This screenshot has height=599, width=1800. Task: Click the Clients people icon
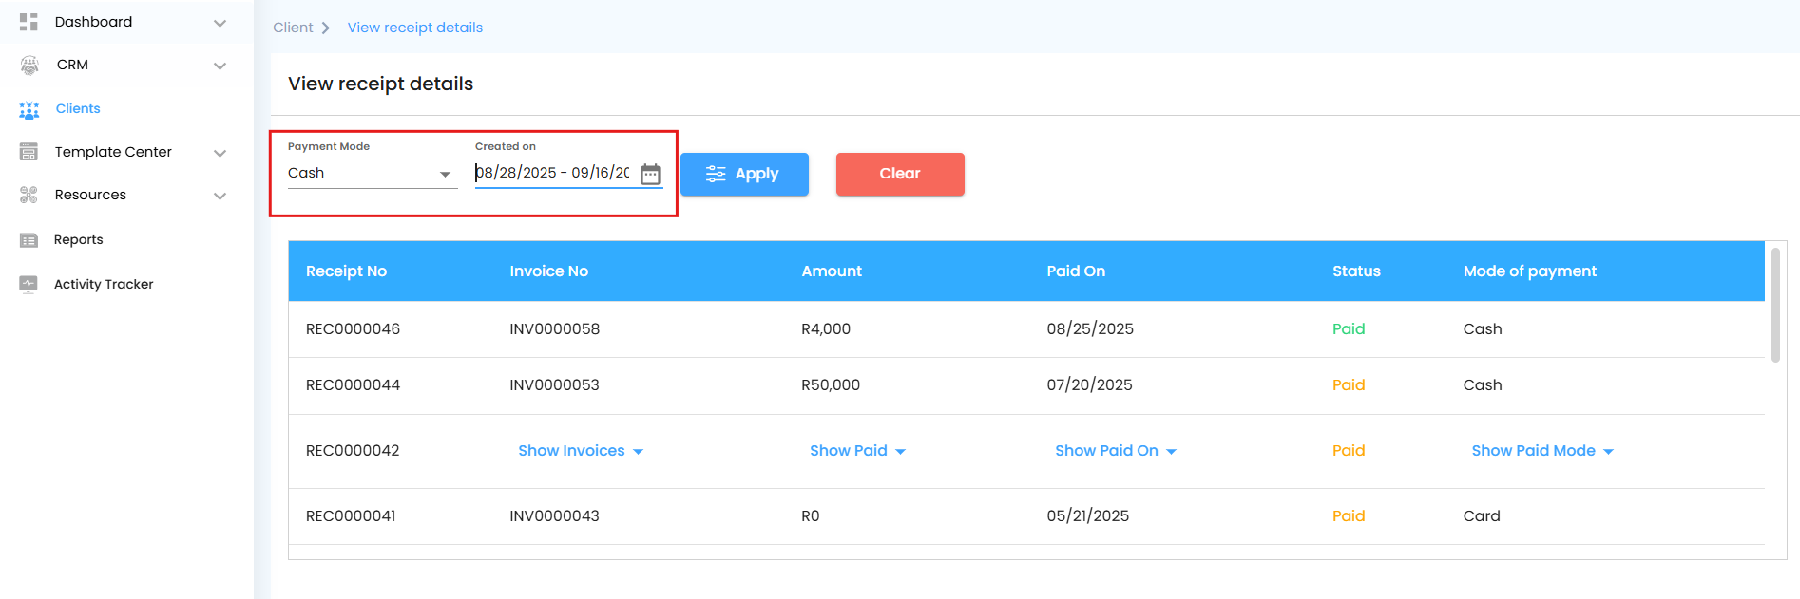point(29,109)
